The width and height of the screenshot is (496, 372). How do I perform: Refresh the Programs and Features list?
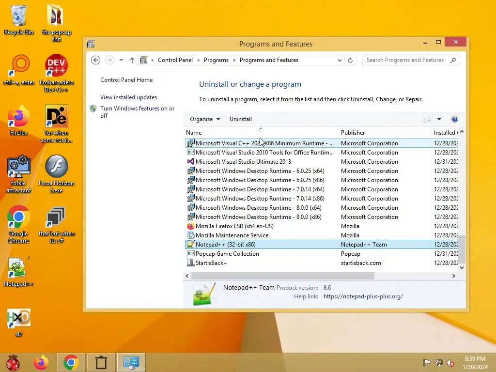point(350,60)
